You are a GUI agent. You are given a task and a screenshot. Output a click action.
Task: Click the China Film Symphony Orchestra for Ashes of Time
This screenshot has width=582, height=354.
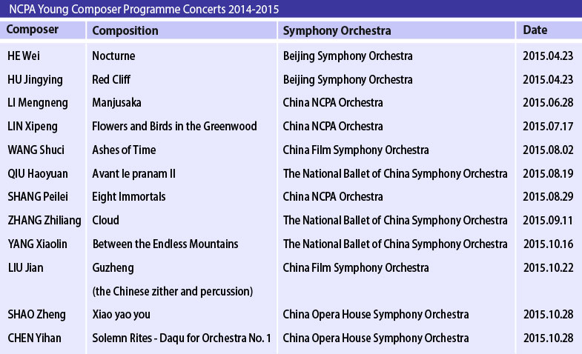pyautogui.click(x=356, y=150)
